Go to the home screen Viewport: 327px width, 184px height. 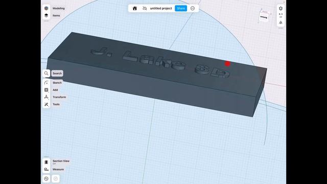coord(135,8)
